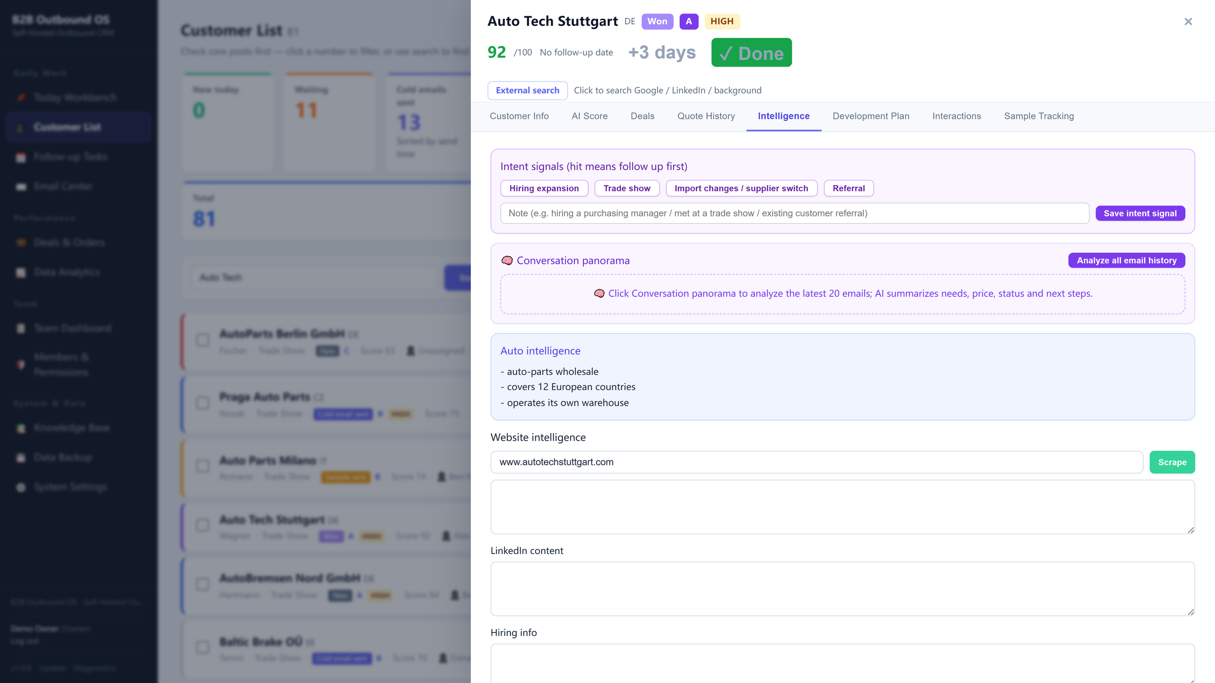Click the LinkedIn content text area

(x=842, y=588)
